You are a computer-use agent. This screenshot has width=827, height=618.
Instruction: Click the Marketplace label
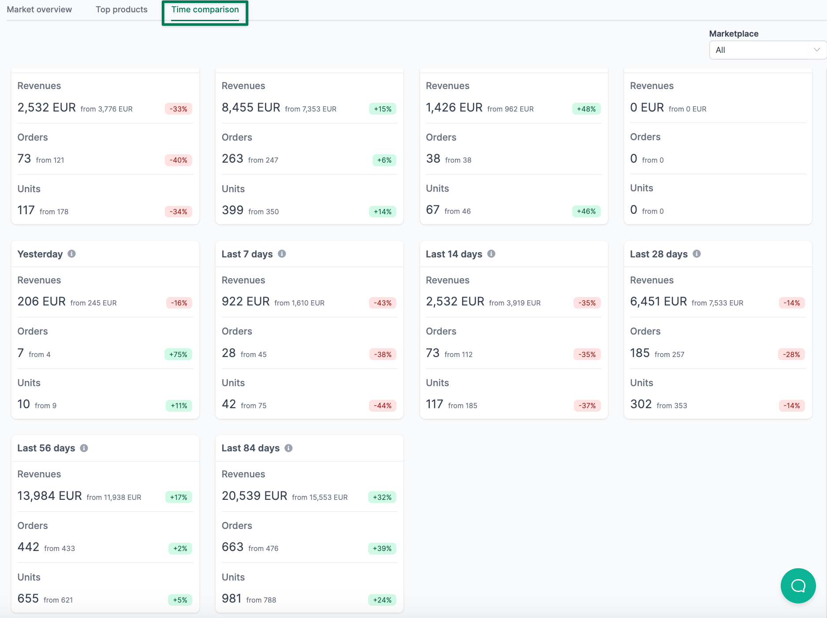point(734,34)
